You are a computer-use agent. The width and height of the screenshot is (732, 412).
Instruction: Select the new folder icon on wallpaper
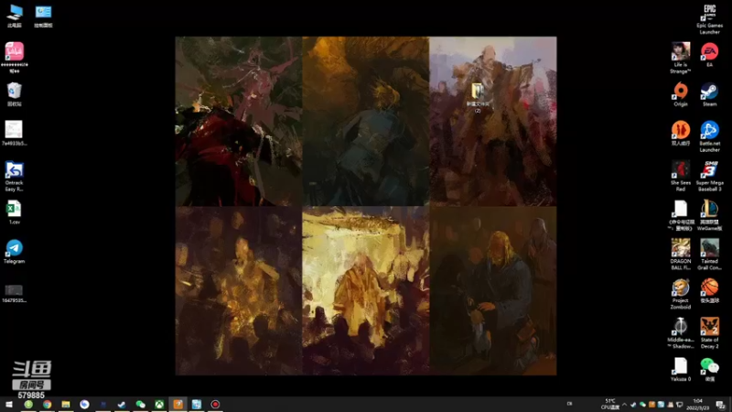tap(478, 97)
